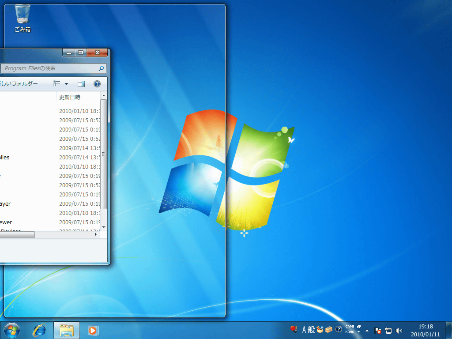The image size is (452, 339).
Task: Open IME help from the language bar
Action: tap(339, 329)
